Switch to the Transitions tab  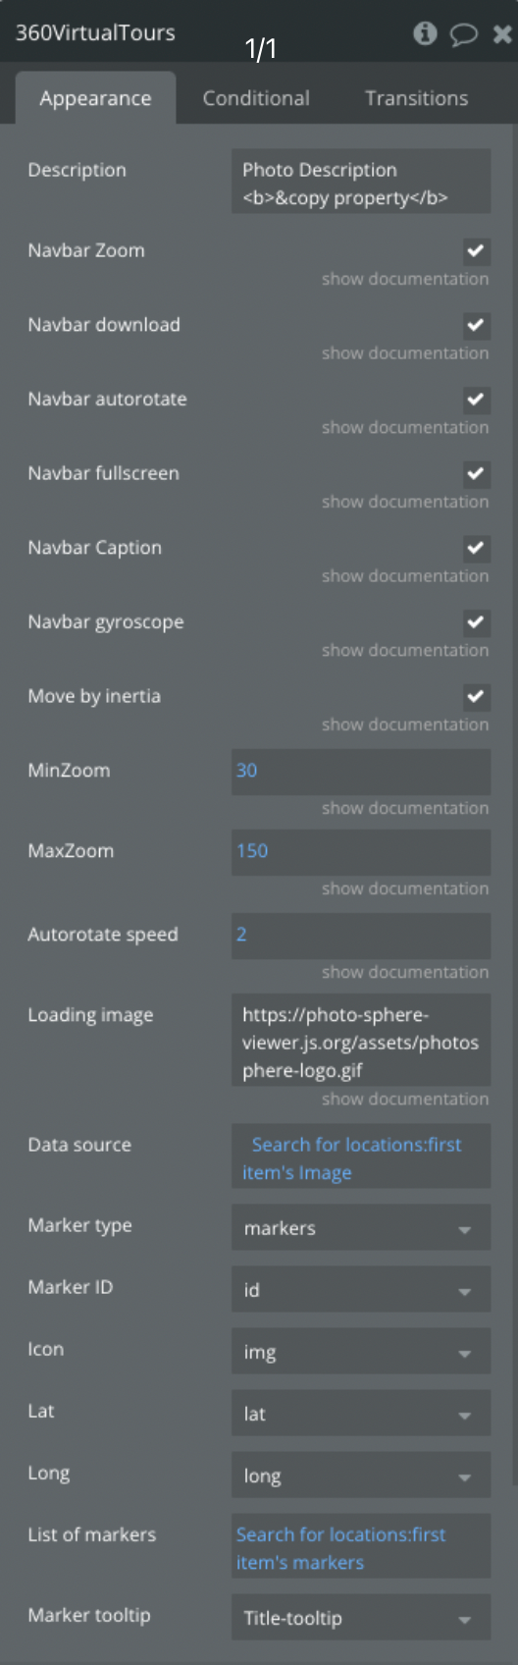point(416,98)
